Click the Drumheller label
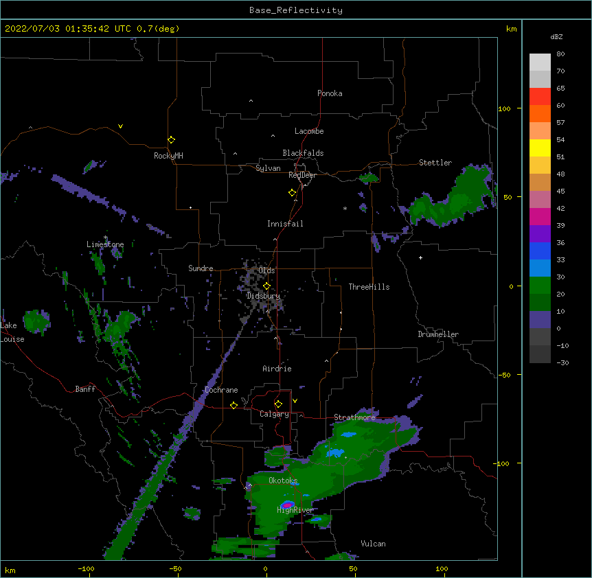 pos(438,334)
